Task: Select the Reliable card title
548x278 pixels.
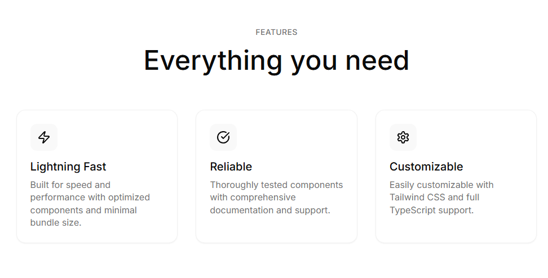Action: (x=231, y=167)
